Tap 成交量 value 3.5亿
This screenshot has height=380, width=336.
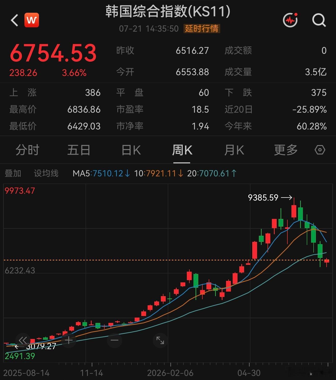[316, 72]
